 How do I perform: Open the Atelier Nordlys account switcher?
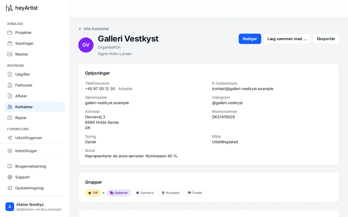[x=35, y=207]
